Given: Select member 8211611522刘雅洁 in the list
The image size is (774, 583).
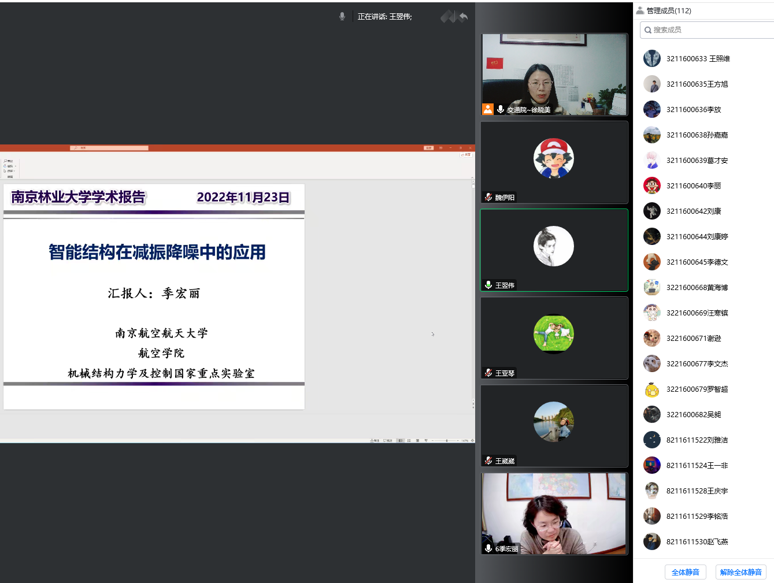Looking at the screenshot, I should pos(697,440).
